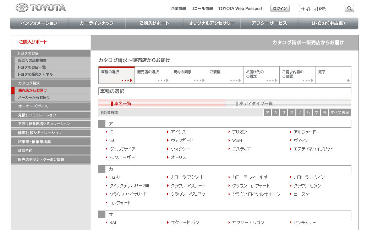Jump to the ハ kana index button
Viewport: 367px width, 230px height.
[x=308, y=113]
